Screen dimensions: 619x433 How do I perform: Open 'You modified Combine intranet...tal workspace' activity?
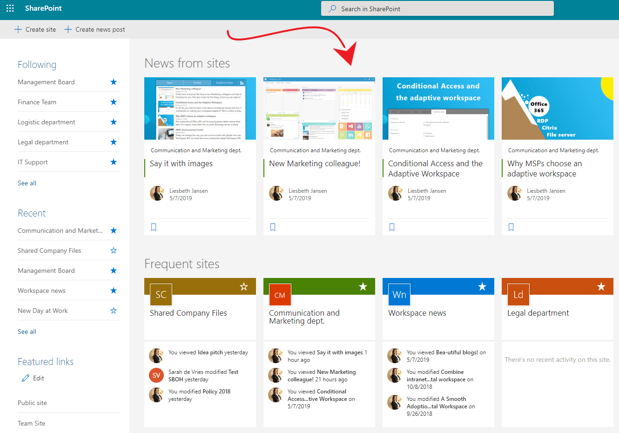click(440, 379)
